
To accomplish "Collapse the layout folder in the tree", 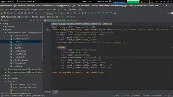I will pos(6,81).
